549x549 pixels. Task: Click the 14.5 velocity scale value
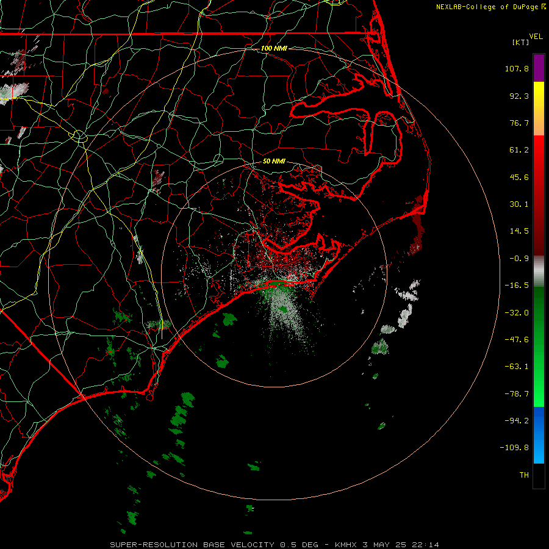coord(519,231)
